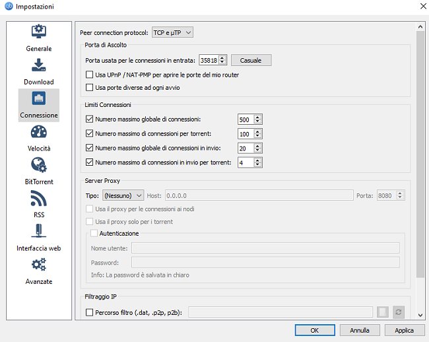Check Usa il proxy solo per i torrent
Screen dimensions: 429x342
(89, 221)
